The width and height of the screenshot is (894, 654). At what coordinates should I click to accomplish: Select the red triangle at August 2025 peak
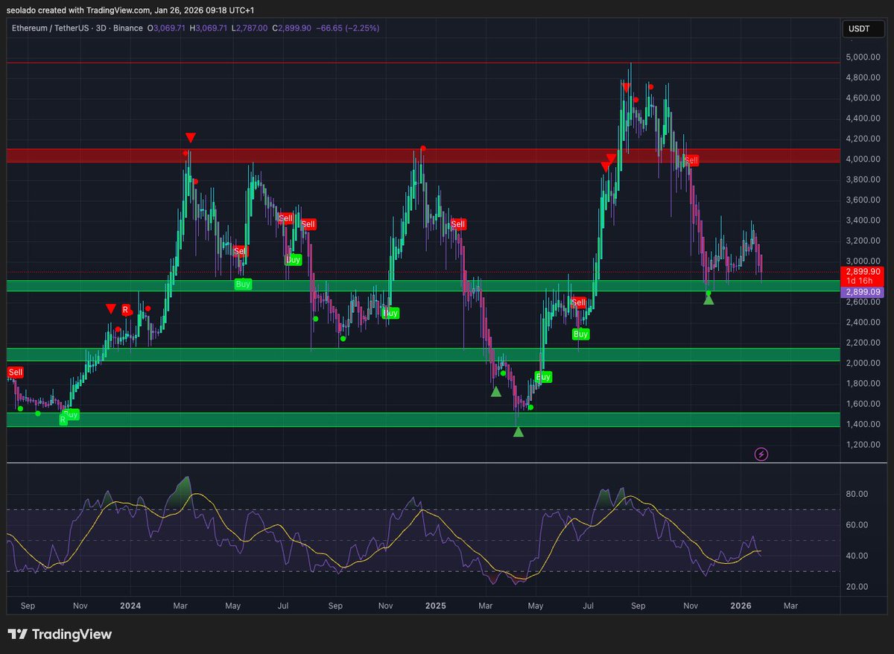point(626,88)
